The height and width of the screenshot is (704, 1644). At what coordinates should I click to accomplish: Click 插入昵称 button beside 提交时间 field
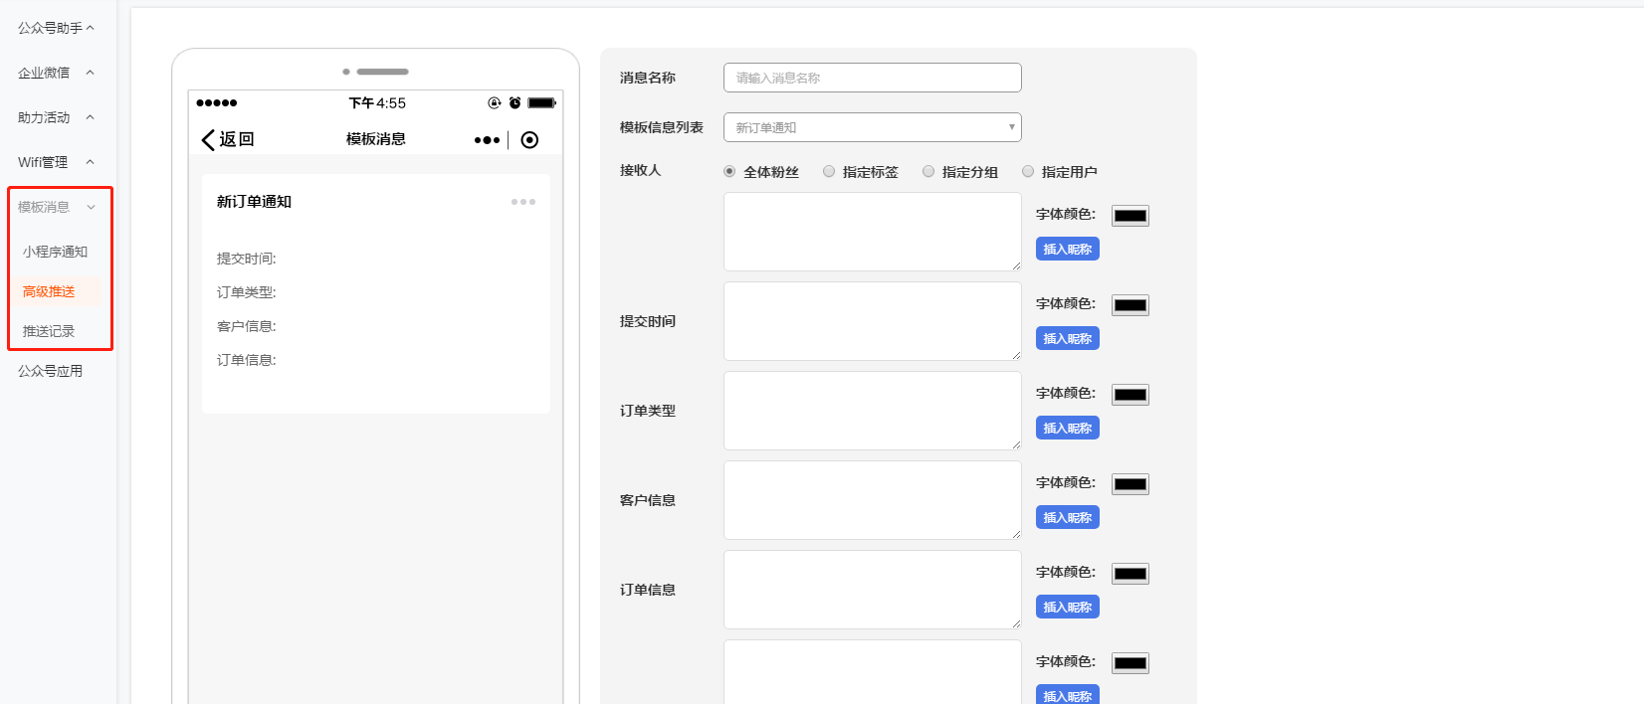[x=1067, y=339]
